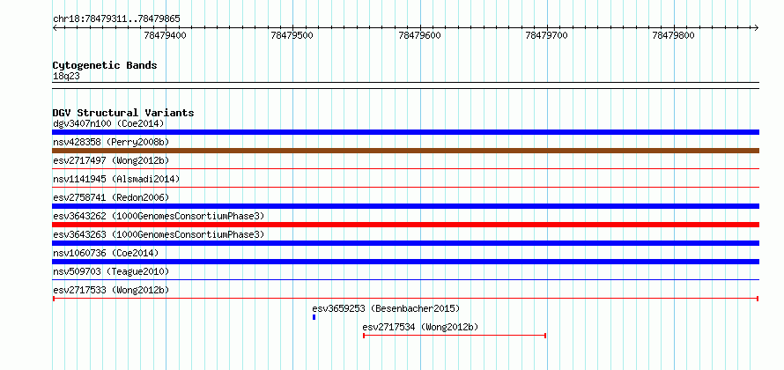
Task: Click the thick red bar for esv3643262
Action: pyautogui.click(x=405, y=225)
